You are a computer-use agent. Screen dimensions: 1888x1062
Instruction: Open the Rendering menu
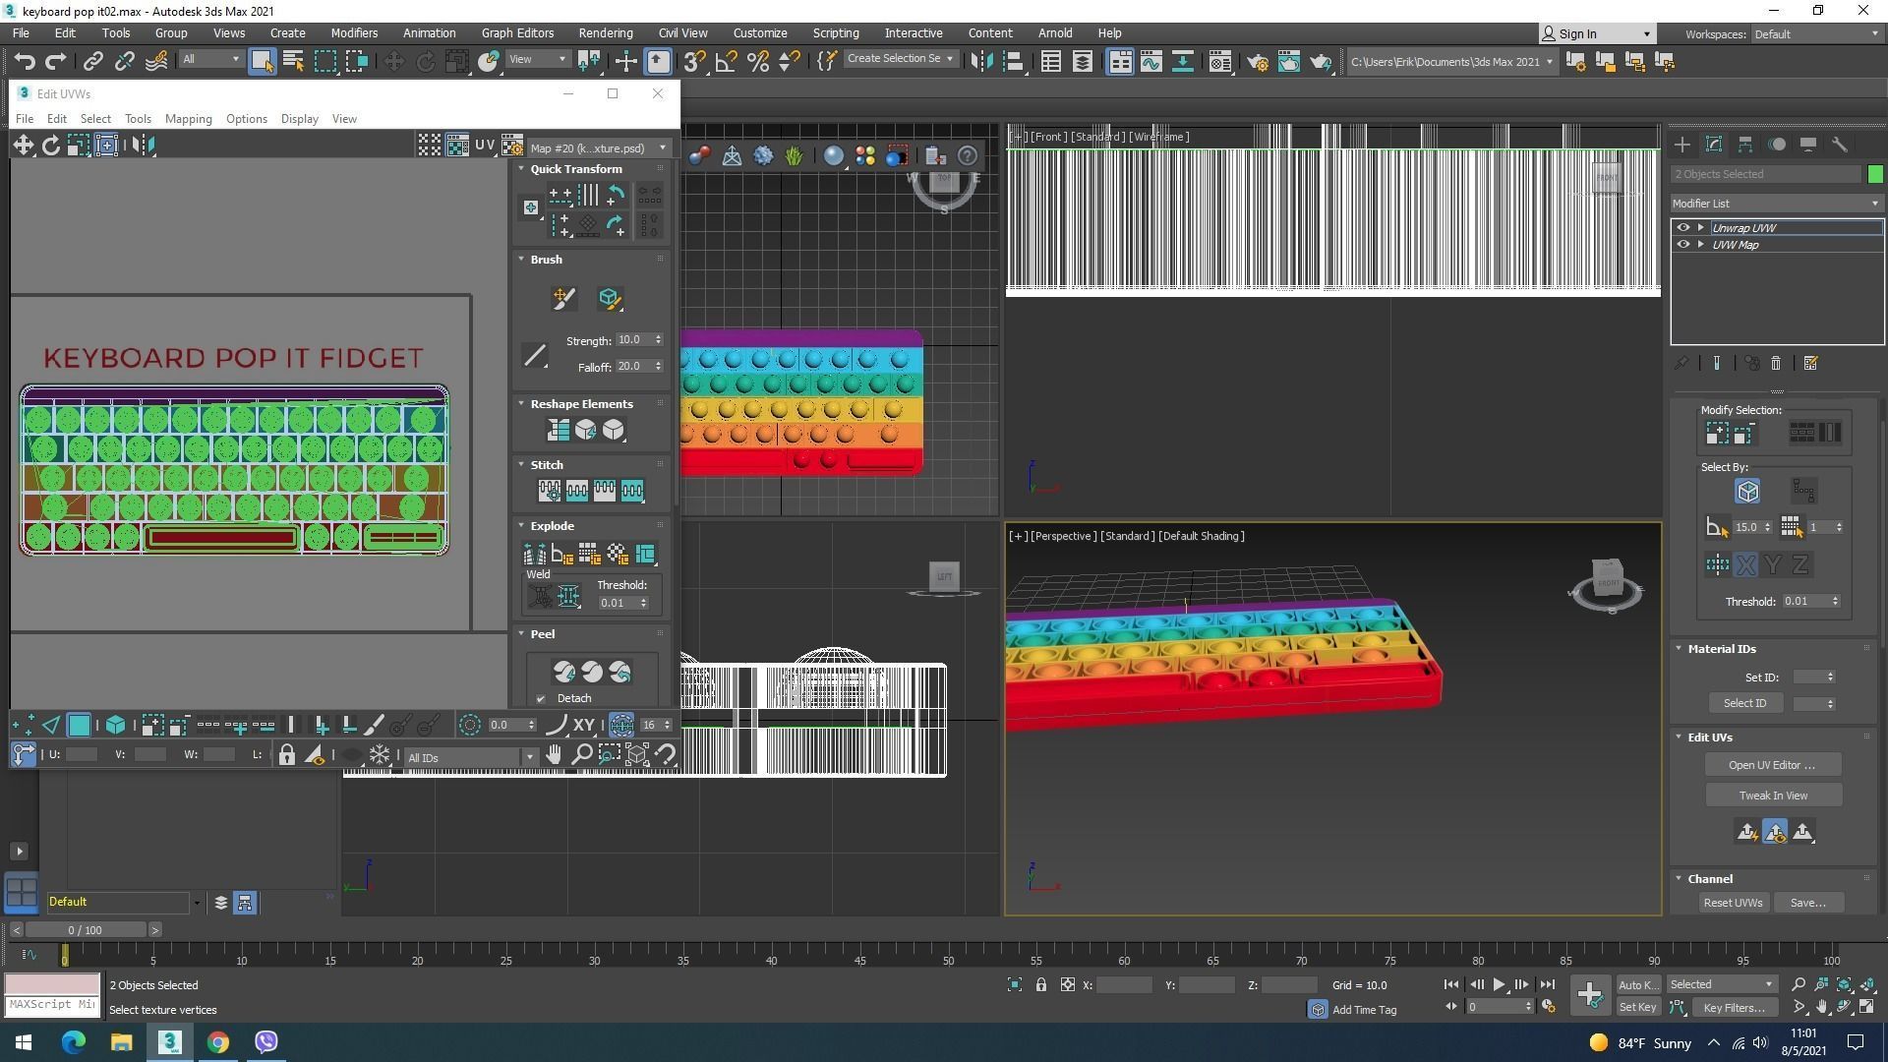pyautogui.click(x=605, y=32)
